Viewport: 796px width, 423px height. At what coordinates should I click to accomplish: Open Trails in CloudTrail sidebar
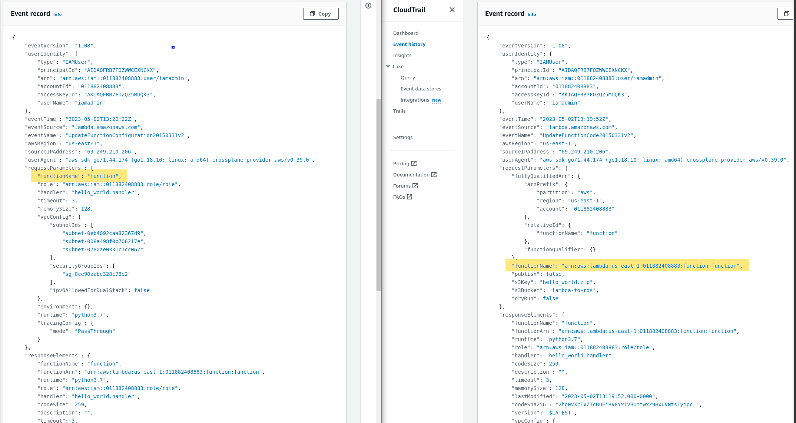click(x=399, y=111)
